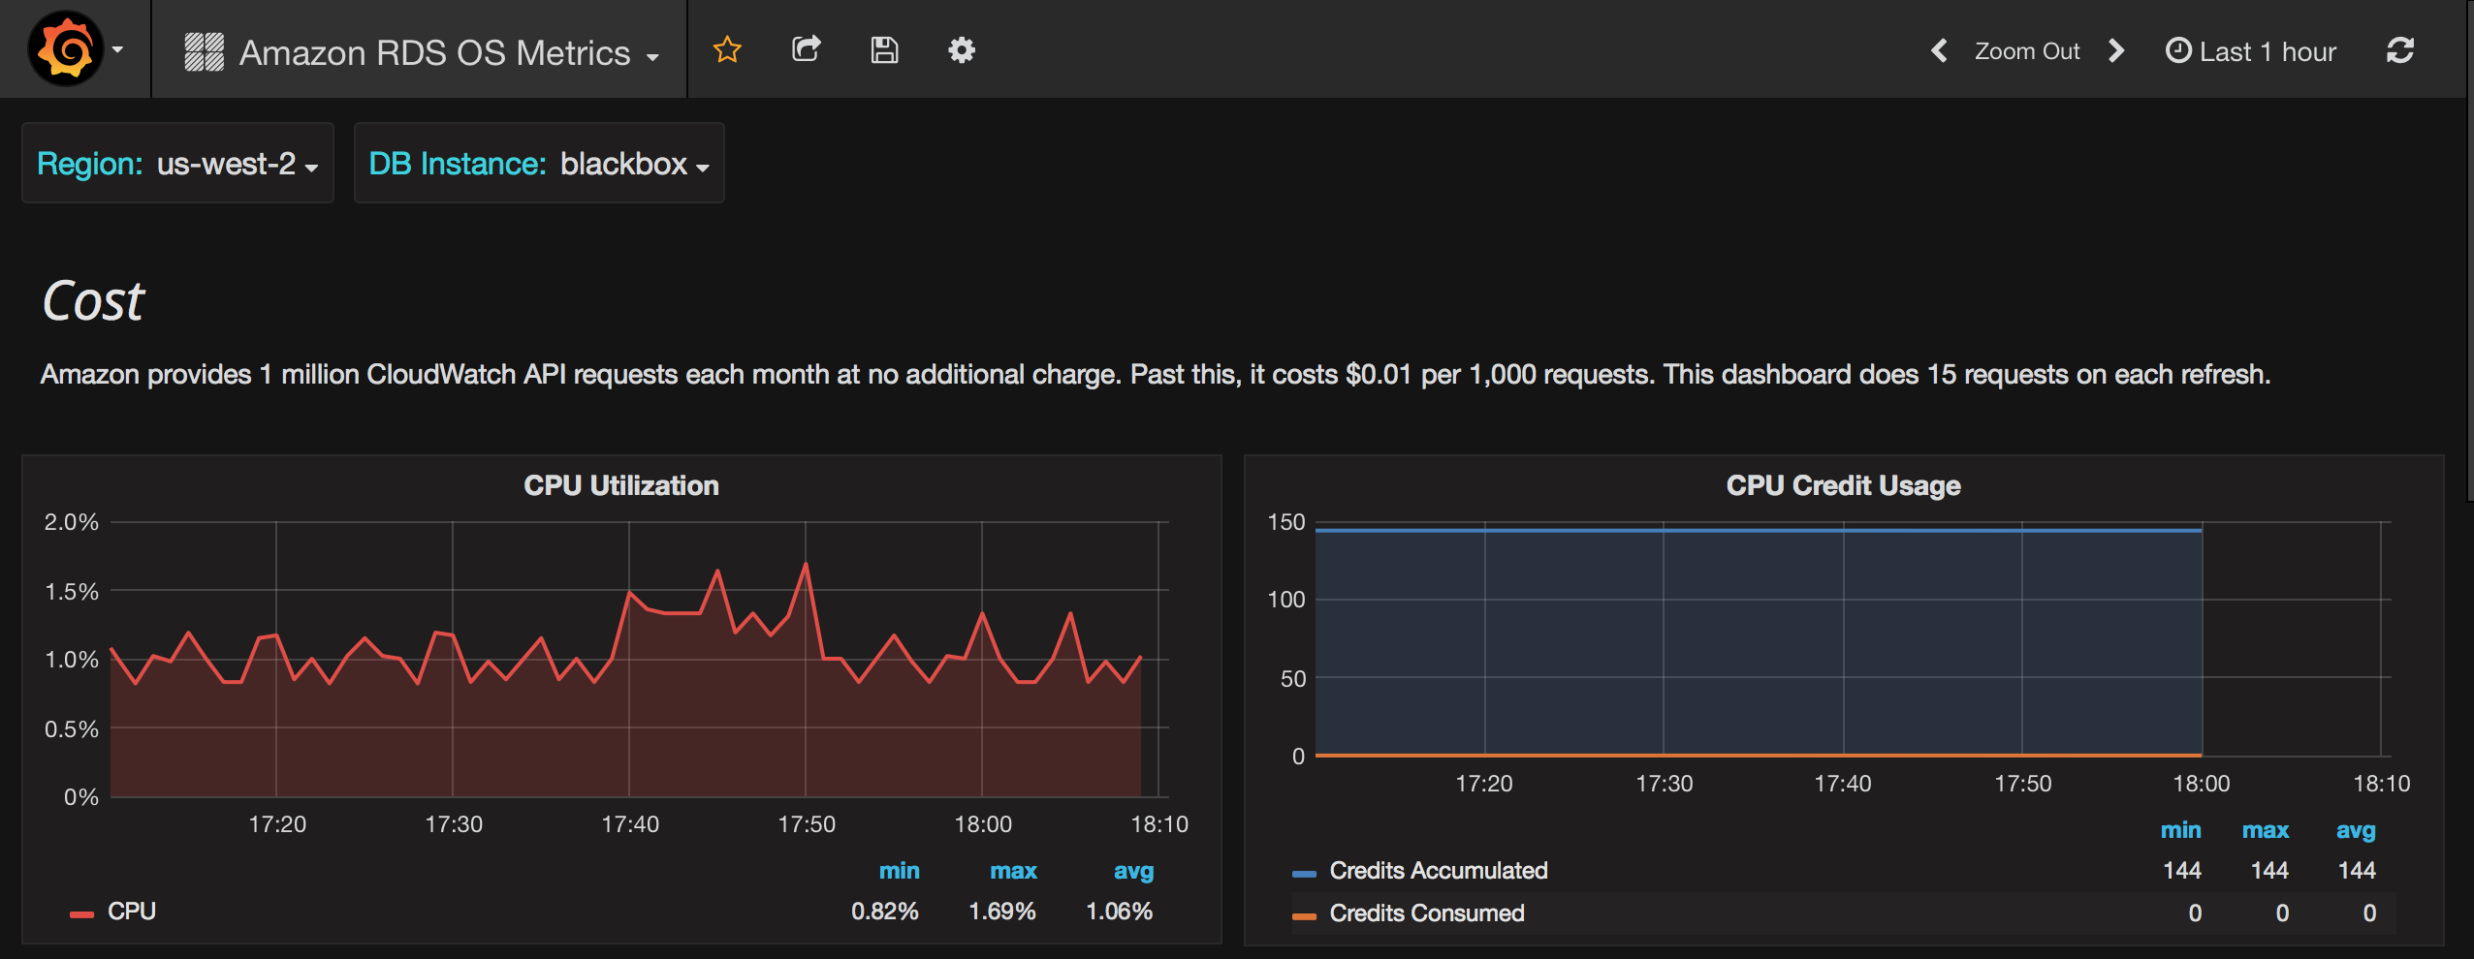Sort CPU Credit Usage legend by avg

[x=2355, y=830]
